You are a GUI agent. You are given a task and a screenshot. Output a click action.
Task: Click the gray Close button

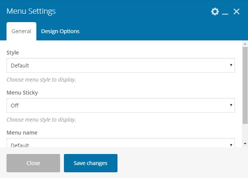click(x=33, y=163)
